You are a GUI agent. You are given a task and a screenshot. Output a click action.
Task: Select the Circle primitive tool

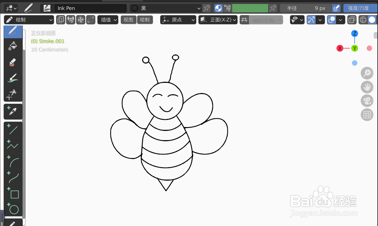[13, 209]
